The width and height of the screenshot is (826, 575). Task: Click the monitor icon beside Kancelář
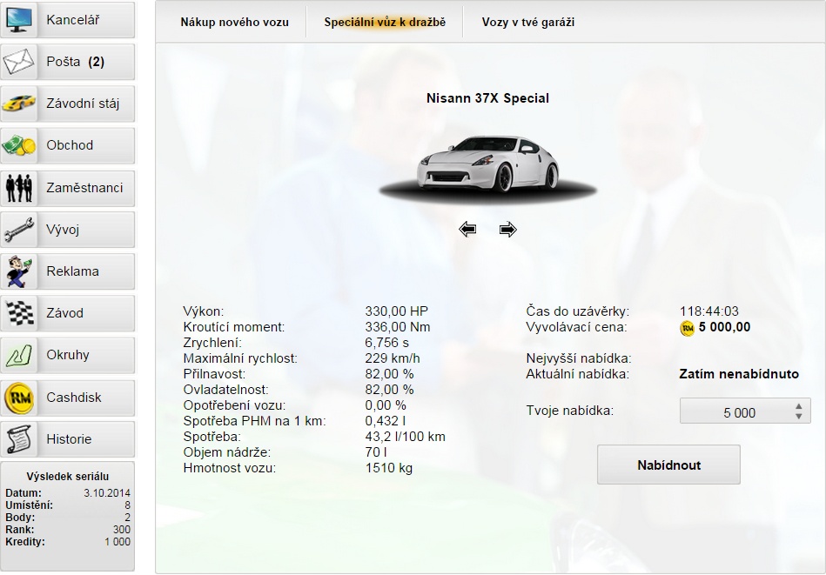[19, 20]
